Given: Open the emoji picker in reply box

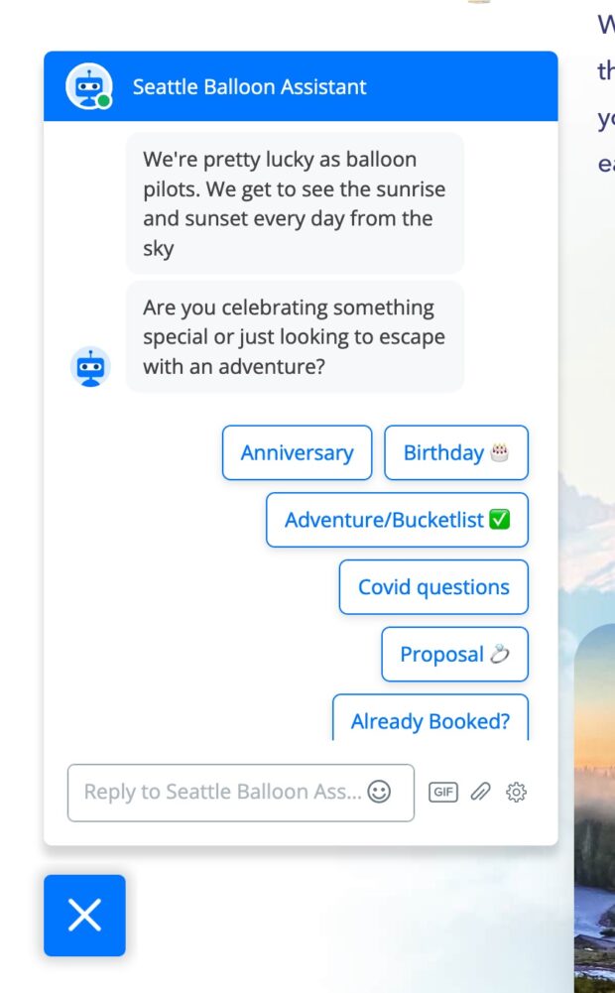Looking at the screenshot, I should (379, 792).
